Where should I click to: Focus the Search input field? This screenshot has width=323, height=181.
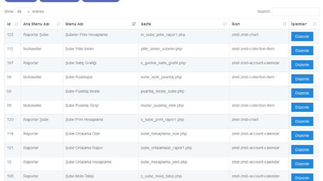[x=296, y=12]
